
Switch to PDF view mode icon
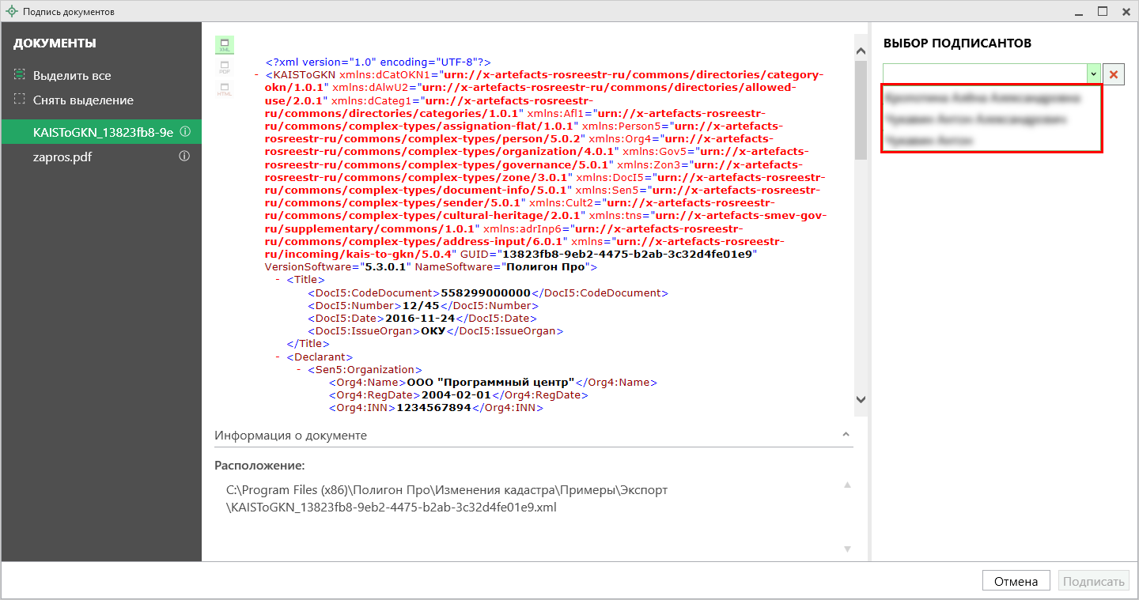click(225, 66)
